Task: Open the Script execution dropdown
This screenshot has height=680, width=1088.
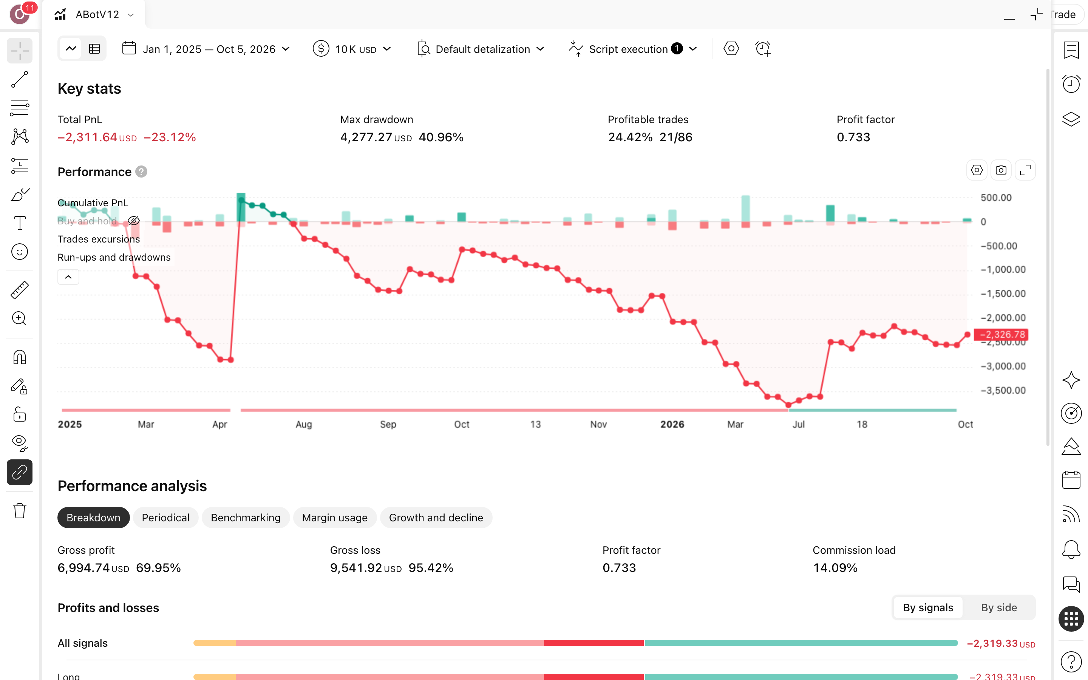Action: coord(633,49)
